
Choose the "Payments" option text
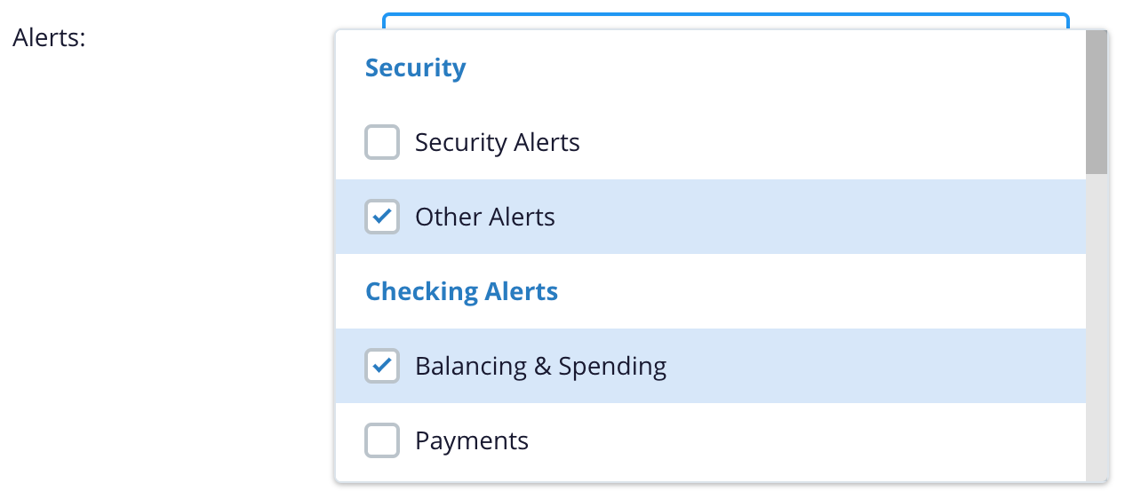471,440
